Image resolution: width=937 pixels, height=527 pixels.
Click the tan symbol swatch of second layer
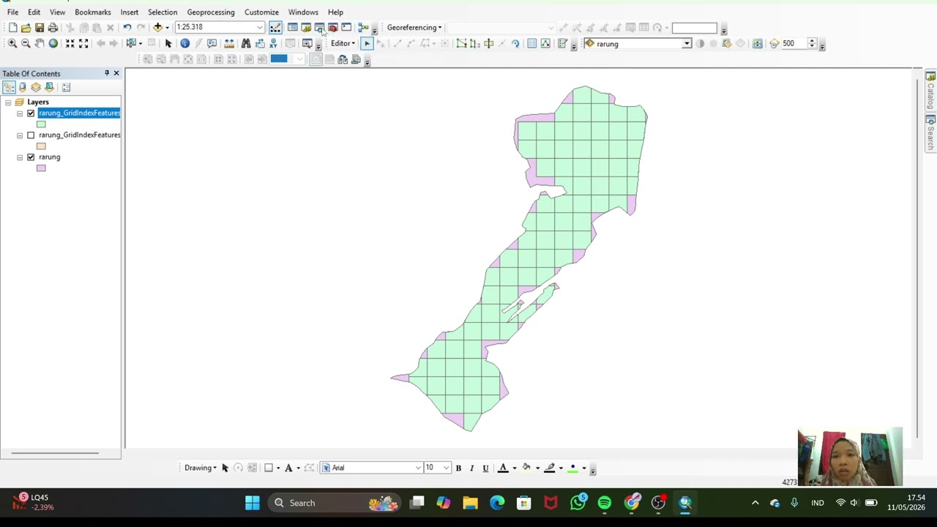point(41,146)
